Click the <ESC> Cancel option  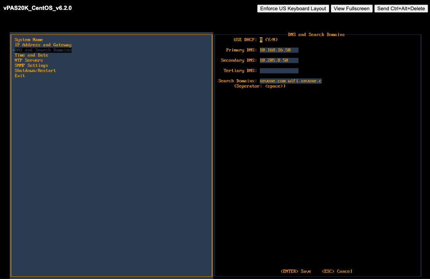(x=337, y=271)
